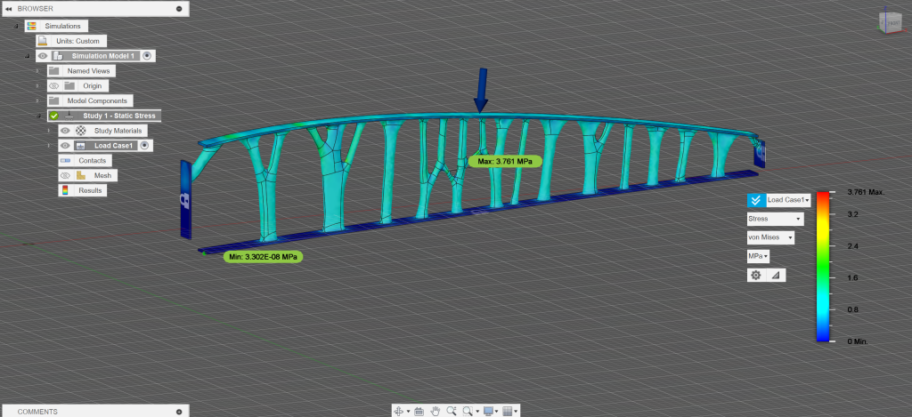Screen dimensions: 912x417
Task: Open the Stress result type dropdown
Action: pyautogui.click(x=774, y=219)
